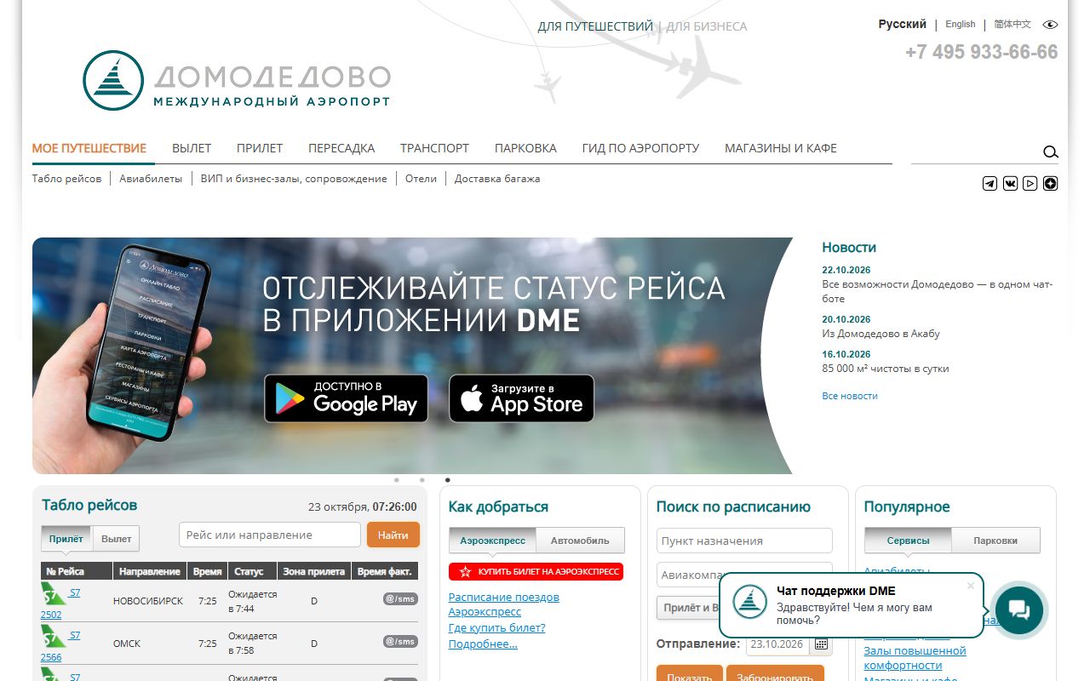
Task: Click the orange Найти button
Action: point(393,535)
